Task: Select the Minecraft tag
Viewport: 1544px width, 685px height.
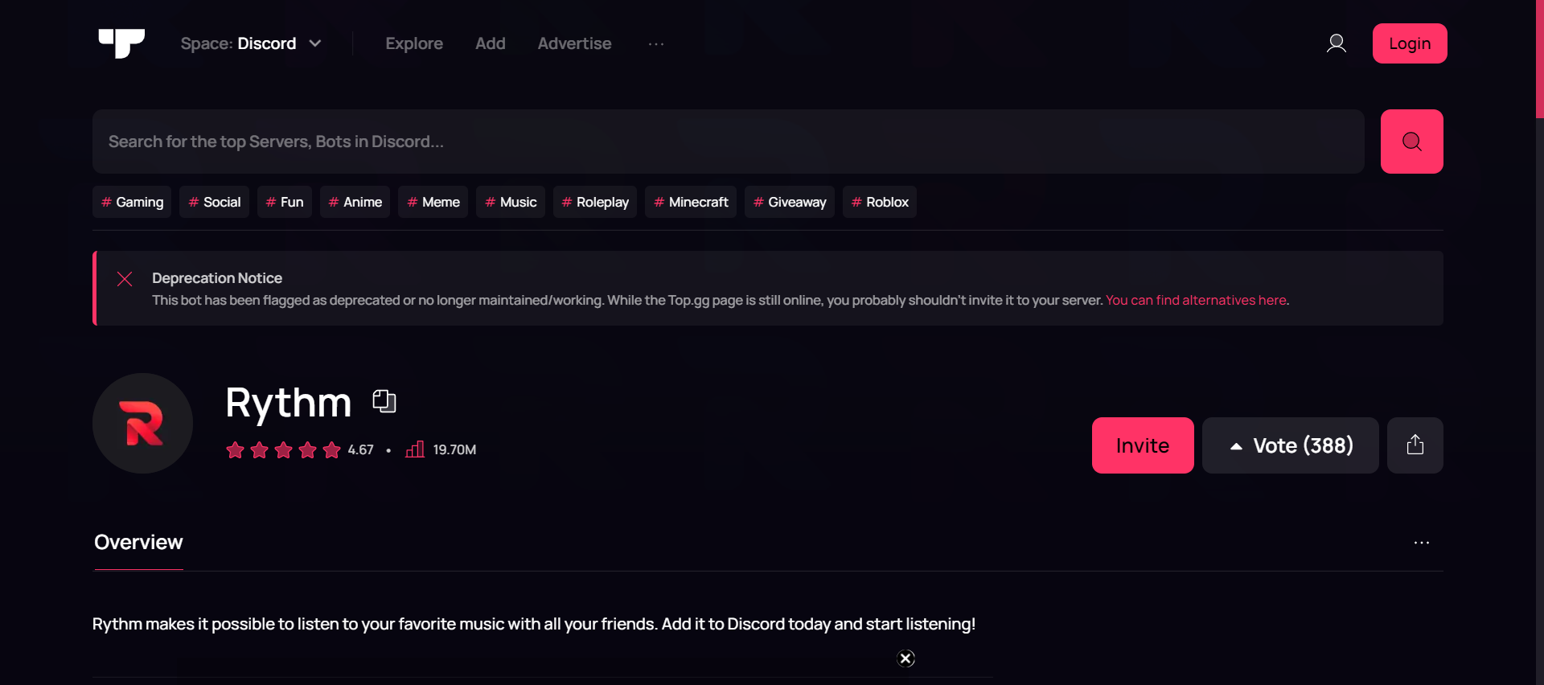Action: click(691, 202)
